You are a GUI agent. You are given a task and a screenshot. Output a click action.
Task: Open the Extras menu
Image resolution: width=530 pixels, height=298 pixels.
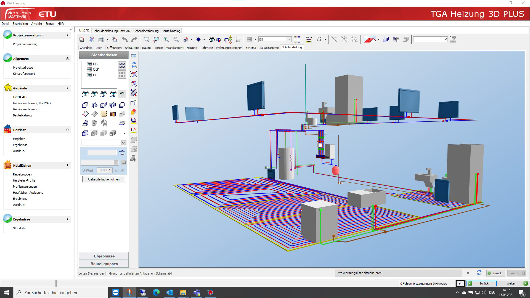pyautogui.click(x=50, y=24)
